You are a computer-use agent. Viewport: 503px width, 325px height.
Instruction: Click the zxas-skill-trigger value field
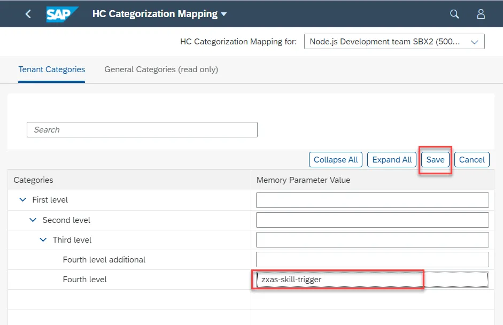[373, 280]
